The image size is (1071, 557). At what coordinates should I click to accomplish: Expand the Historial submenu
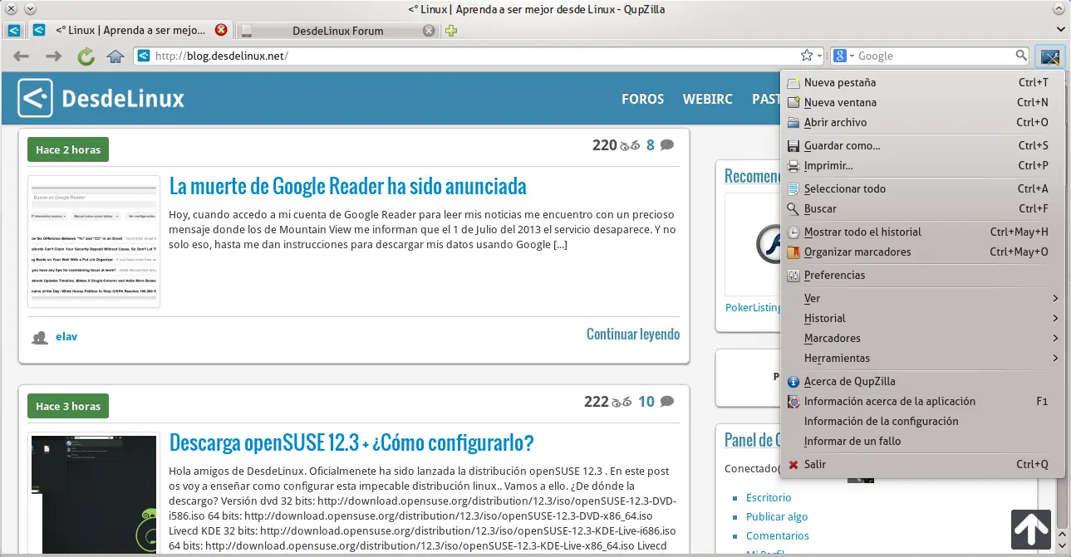click(922, 318)
